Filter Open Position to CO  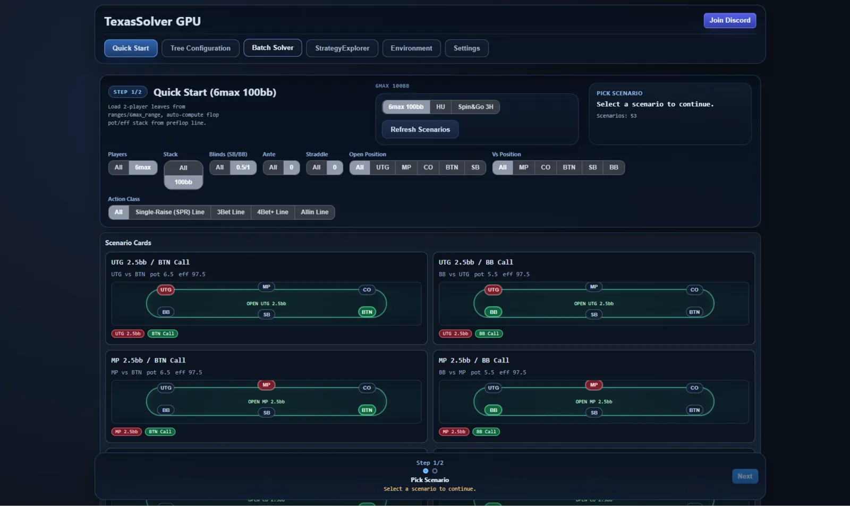pyautogui.click(x=428, y=167)
